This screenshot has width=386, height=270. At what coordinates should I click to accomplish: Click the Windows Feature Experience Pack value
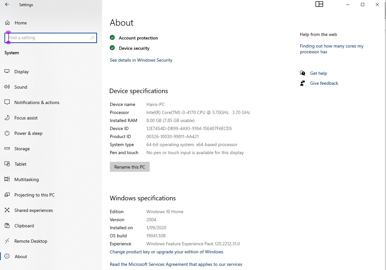(193, 244)
